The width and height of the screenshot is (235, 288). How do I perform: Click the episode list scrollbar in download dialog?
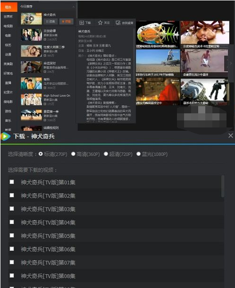pos(223,186)
